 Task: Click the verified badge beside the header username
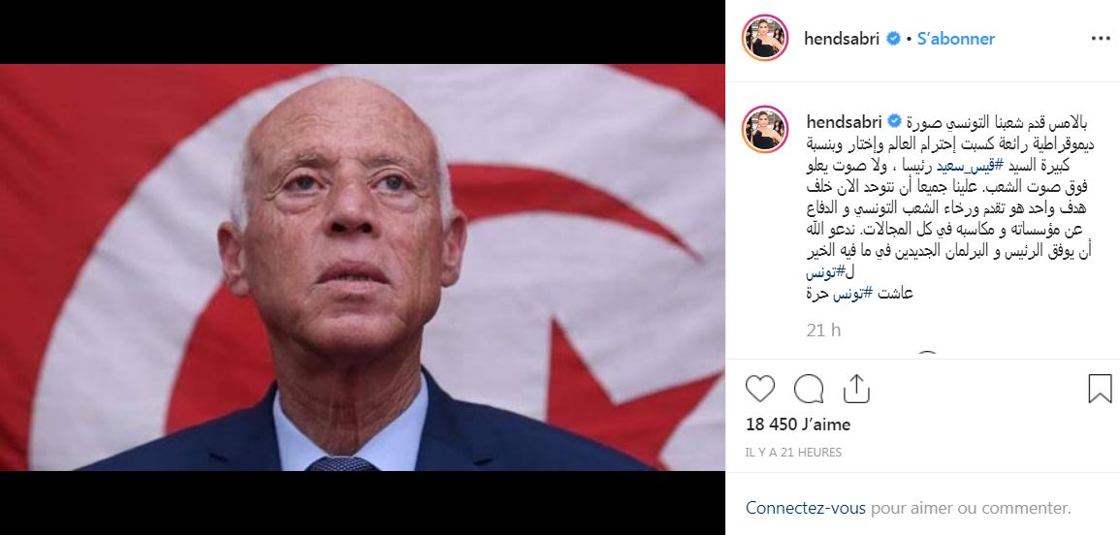point(893,39)
